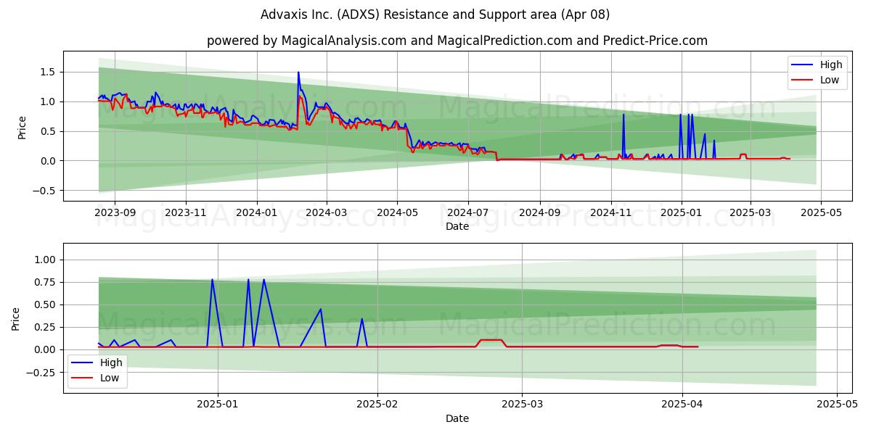Click the 1.5 price spike in February 2024

pos(298,72)
